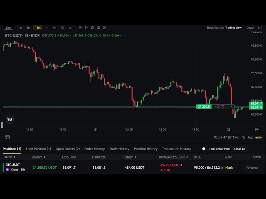The image size is (266, 199).
Task: Click the Mark Price column header
Action: coord(99,157)
